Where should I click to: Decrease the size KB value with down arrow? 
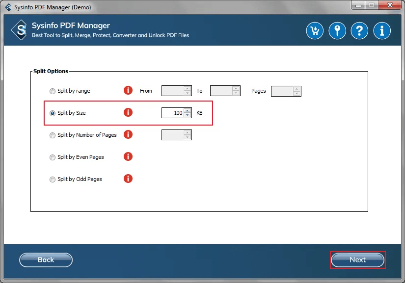point(187,115)
